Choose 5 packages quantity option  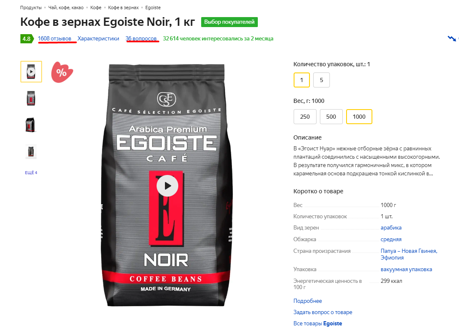pyautogui.click(x=322, y=80)
